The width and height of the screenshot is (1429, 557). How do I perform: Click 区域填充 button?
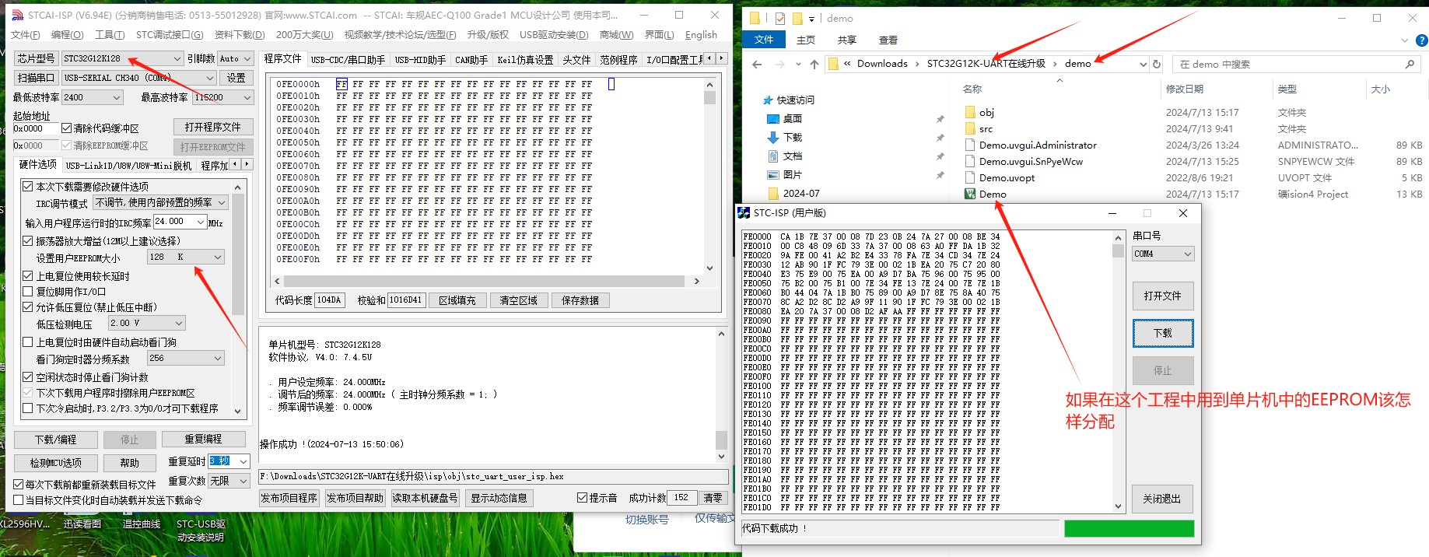(x=457, y=300)
